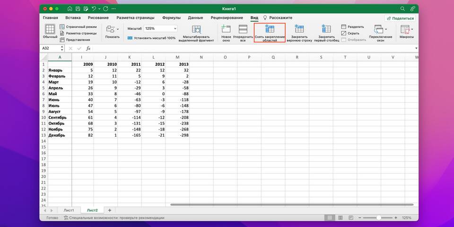Image resolution: width=454 pixels, height=227 pixels.
Task: Click the Name Box showing A32
Action: point(49,48)
